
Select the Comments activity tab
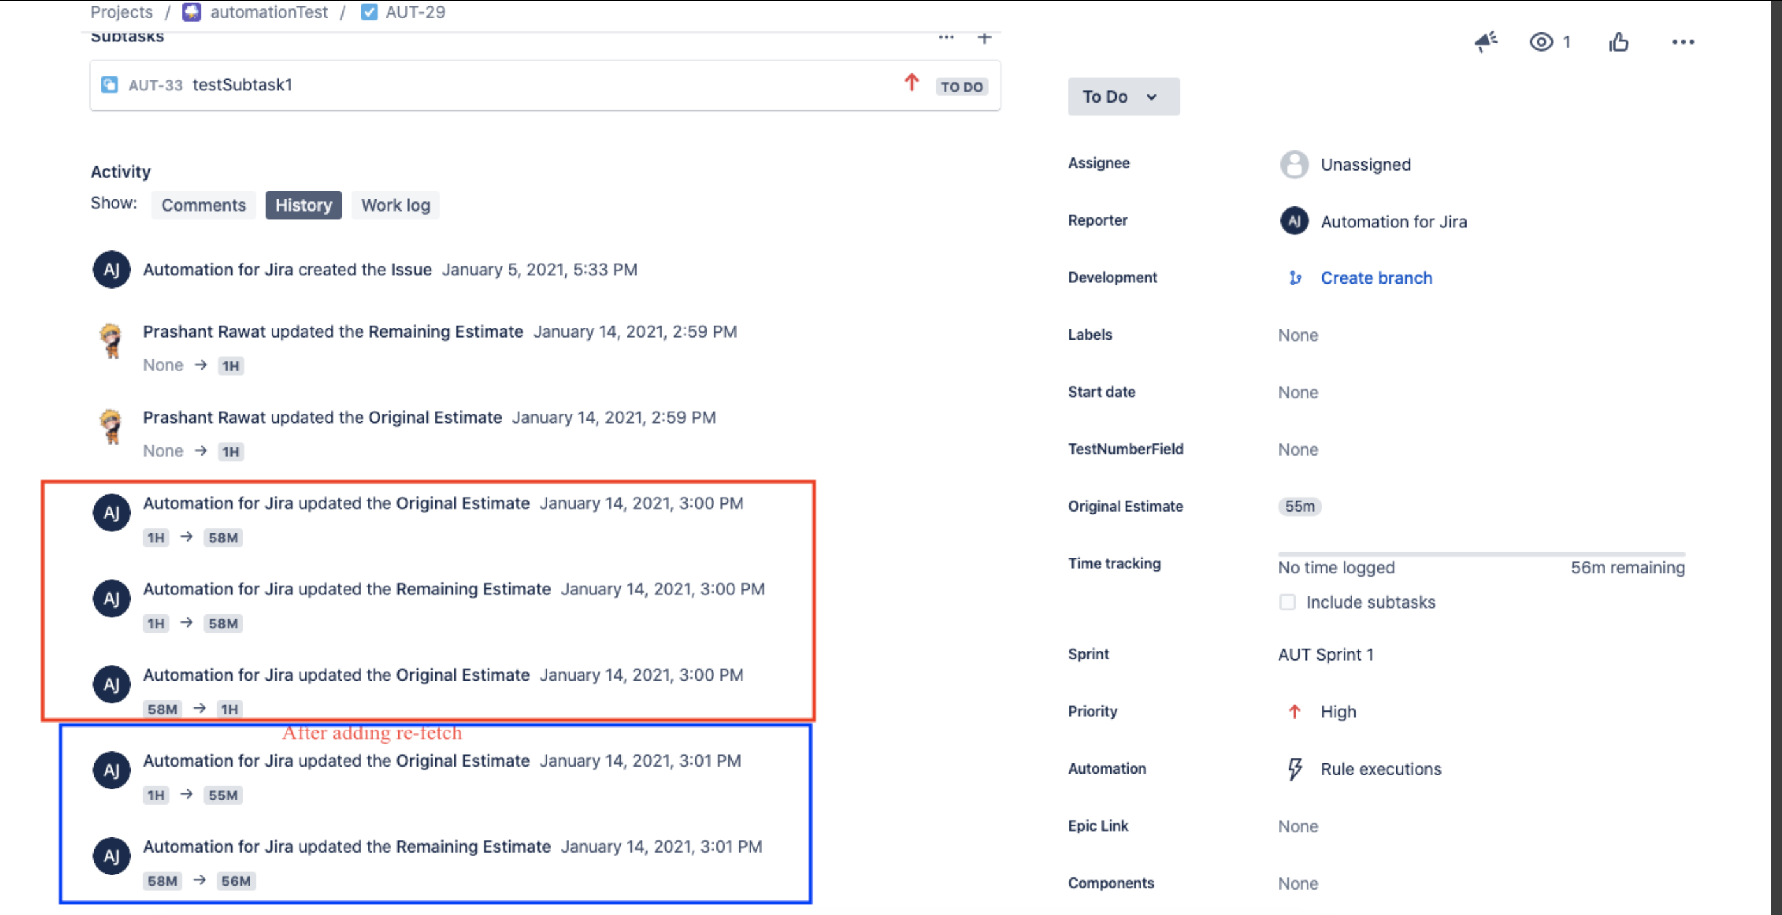click(203, 205)
